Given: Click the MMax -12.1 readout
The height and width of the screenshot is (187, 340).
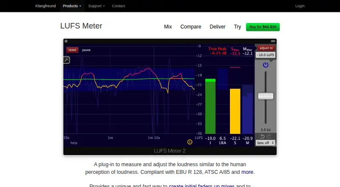Looking at the screenshot, I should (247, 51).
